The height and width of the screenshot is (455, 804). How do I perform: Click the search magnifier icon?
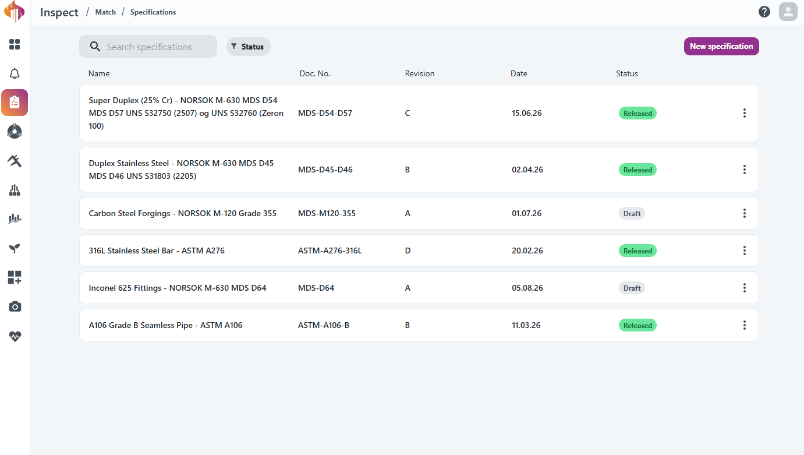[95, 47]
